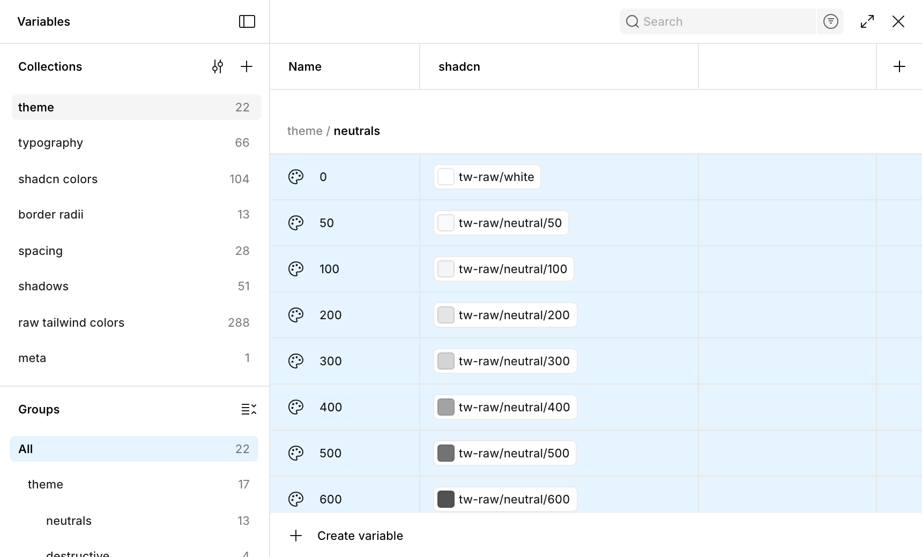Click the tw-raw/neutral/200 value chip
922x557 pixels.
[505, 315]
